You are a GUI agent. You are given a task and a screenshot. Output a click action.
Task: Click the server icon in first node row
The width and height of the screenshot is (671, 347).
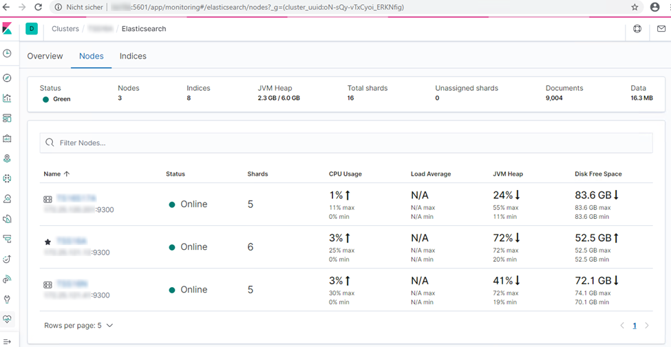pyautogui.click(x=47, y=199)
